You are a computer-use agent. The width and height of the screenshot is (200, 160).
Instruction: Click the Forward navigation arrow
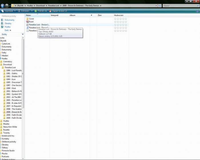pyautogui.click(x=7, y=5)
